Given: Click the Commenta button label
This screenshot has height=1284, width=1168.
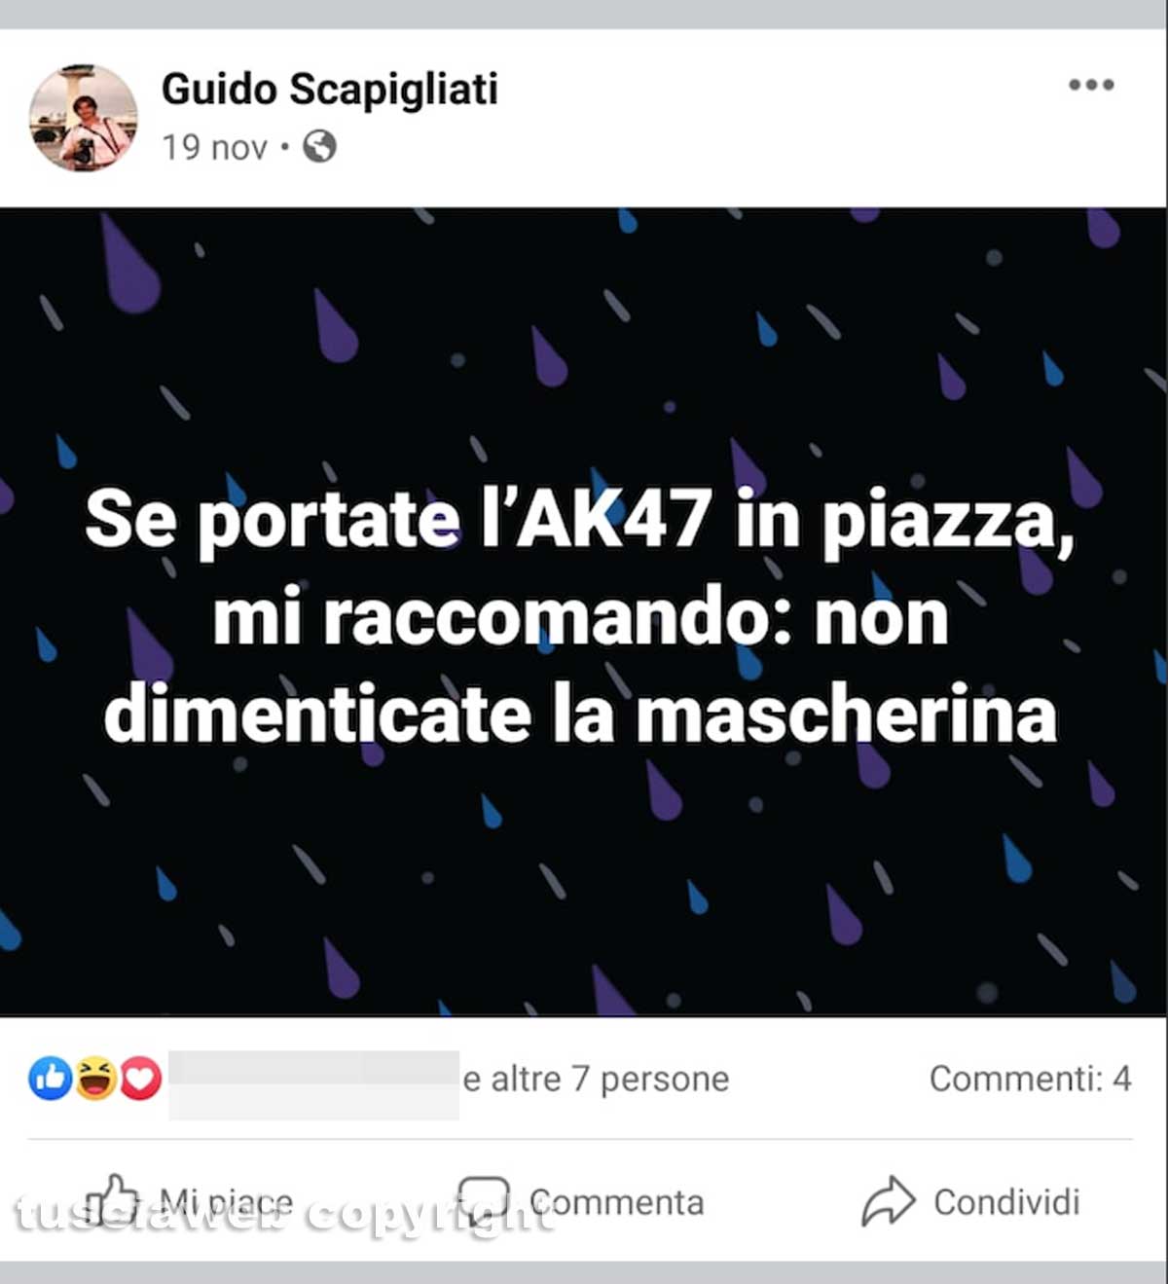Looking at the screenshot, I should (x=616, y=1202).
